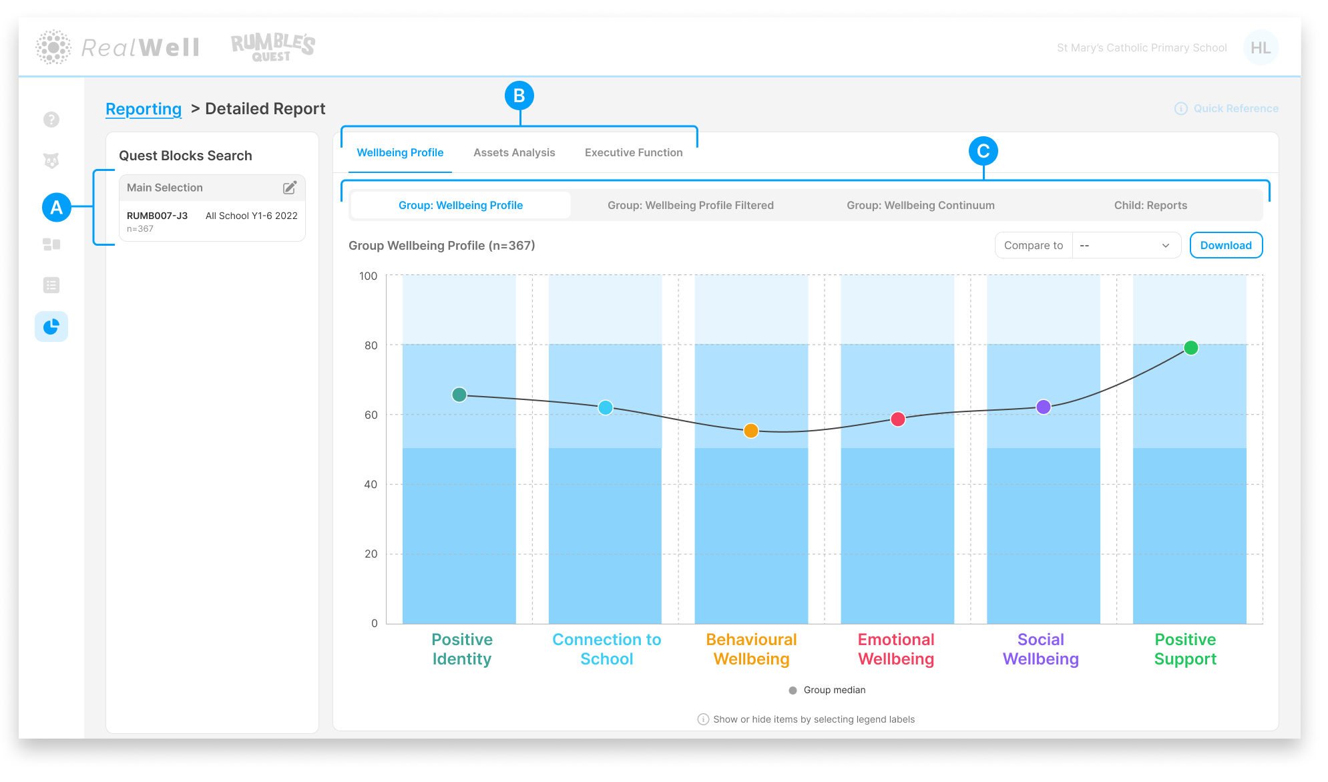Viewport: 1328px width, 782px height.
Task: Open the dashboard tiles sidebar icon
Action: tap(51, 244)
